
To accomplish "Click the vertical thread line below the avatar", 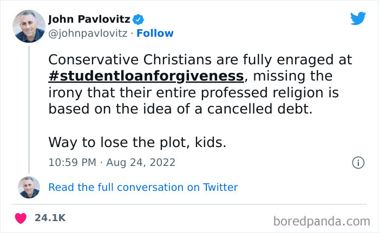I will click(29, 108).
